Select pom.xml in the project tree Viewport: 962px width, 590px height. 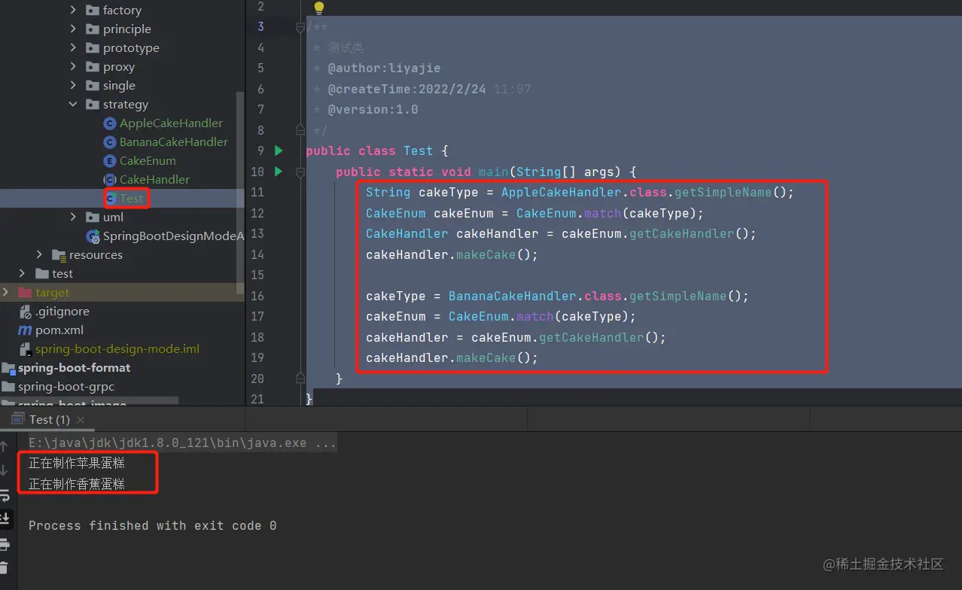point(59,330)
